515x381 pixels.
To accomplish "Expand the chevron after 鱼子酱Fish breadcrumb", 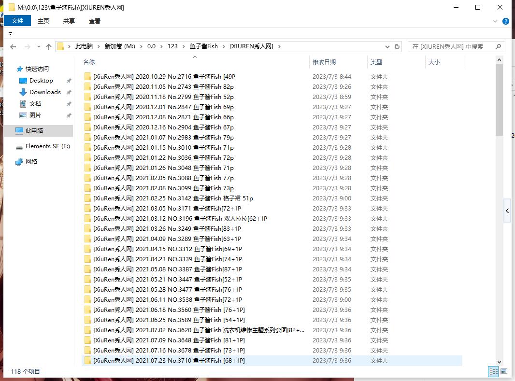I will (224, 47).
